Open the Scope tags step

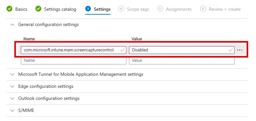[x=134, y=9]
